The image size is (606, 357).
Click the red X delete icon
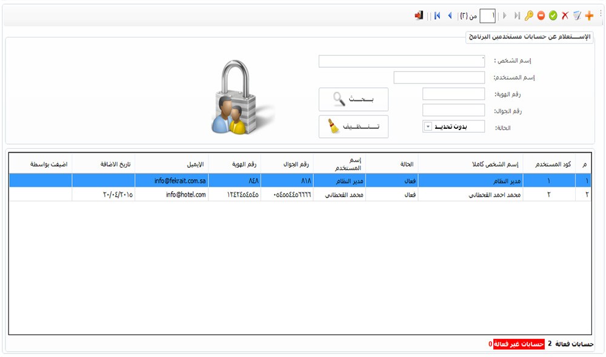click(x=565, y=16)
